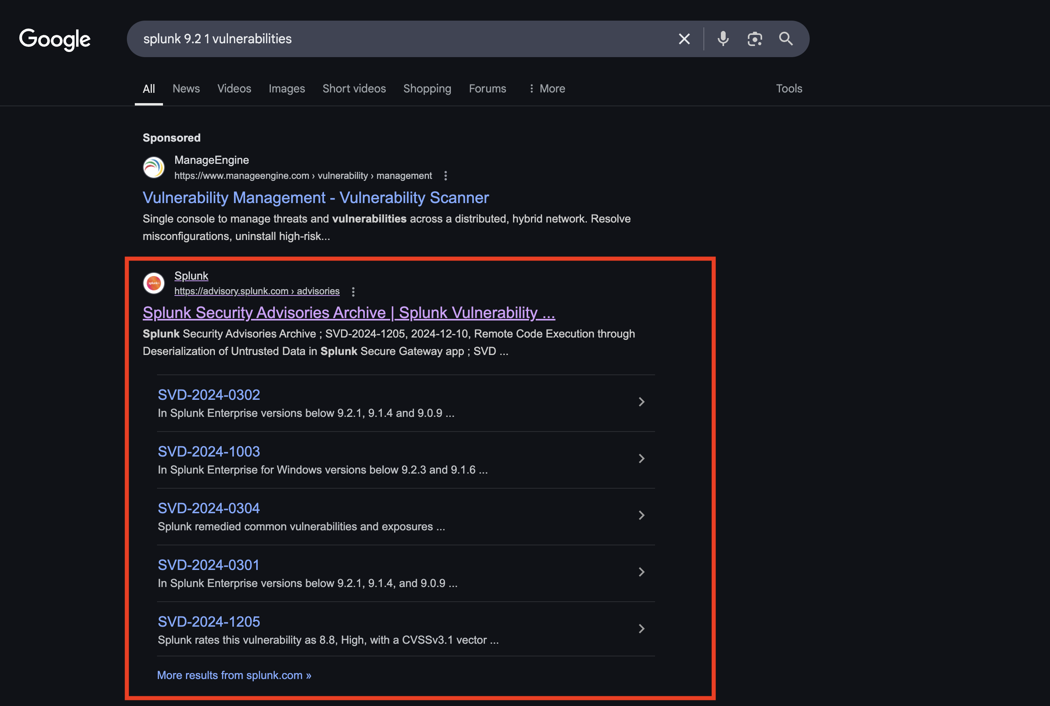
Task: Click the ManageEngine advertiser name
Action: coord(211,160)
